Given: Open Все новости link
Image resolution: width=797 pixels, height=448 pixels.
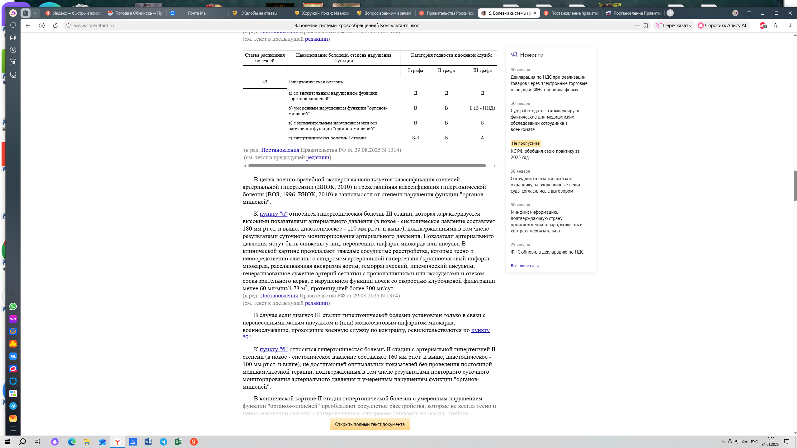Looking at the screenshot, I should [x=525, y=266].
